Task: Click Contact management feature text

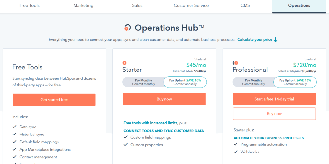Action: (x=38, y=157)
